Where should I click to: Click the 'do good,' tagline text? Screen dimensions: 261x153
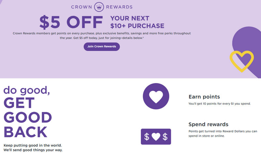point(27,90)
